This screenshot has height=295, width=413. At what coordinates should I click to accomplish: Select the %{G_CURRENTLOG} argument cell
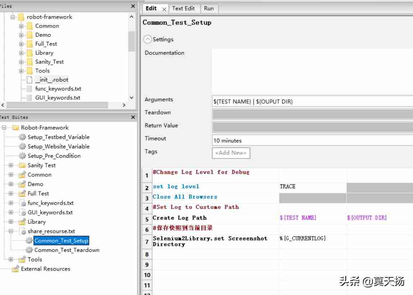pos(313,242)
